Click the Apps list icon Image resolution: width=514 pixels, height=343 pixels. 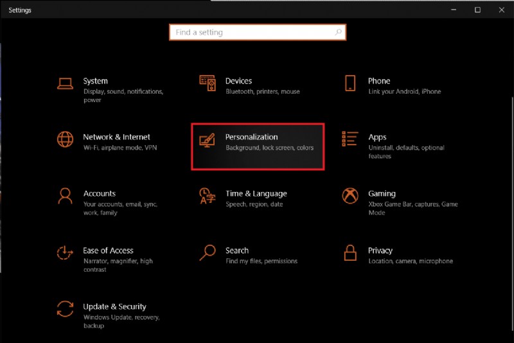(350, 139)
